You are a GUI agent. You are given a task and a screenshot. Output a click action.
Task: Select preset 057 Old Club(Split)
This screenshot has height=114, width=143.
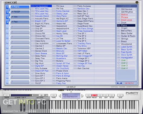pyautogui.click(x=62, y=68)
